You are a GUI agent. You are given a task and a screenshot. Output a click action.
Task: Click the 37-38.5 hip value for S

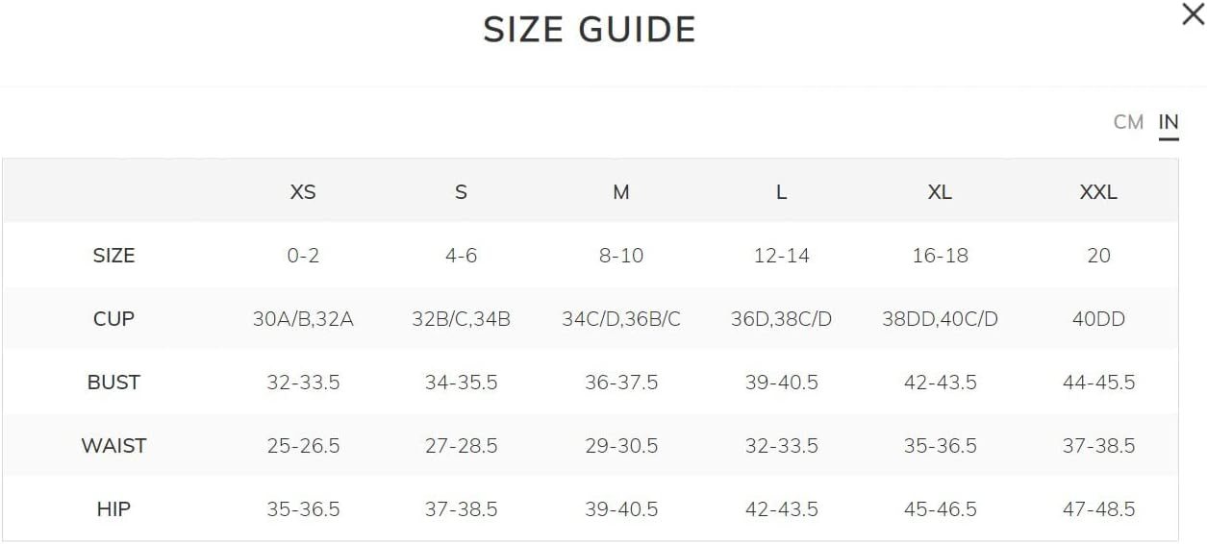(x=462, y=509)
